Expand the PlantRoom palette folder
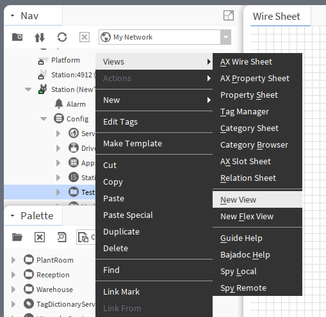Screen dimensions: 326x317 13,260
